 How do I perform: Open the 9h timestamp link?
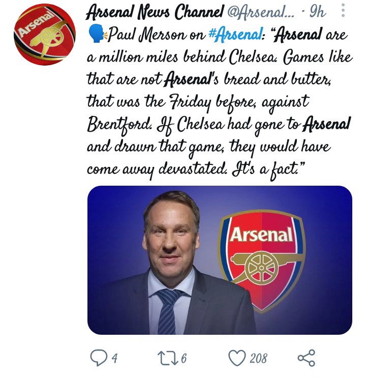pyautogui.click(x=318, y=12)
